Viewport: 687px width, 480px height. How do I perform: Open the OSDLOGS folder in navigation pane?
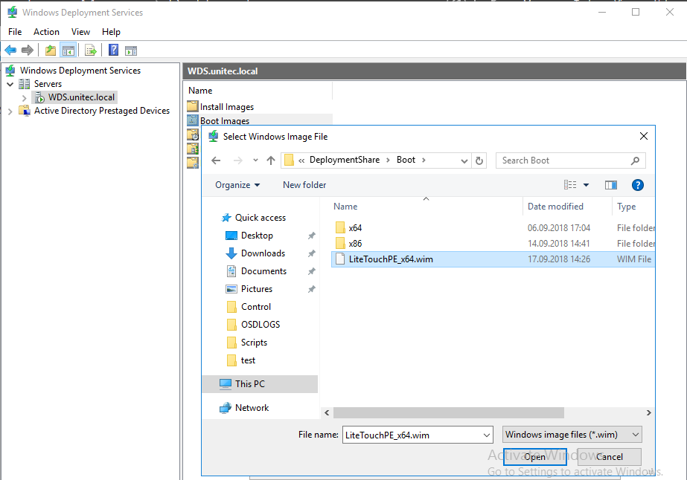point(261,325)
